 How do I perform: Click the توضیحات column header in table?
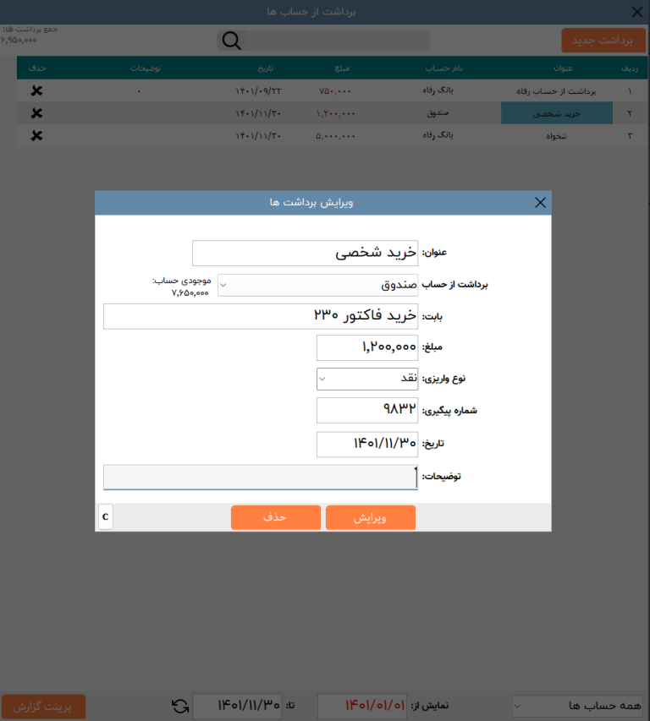[x=146, y=68]
